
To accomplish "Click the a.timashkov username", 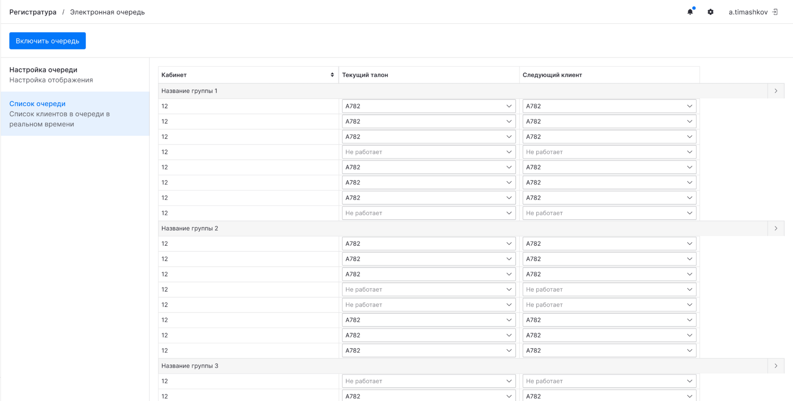I will pyautogui.click(x=748, y=12).
